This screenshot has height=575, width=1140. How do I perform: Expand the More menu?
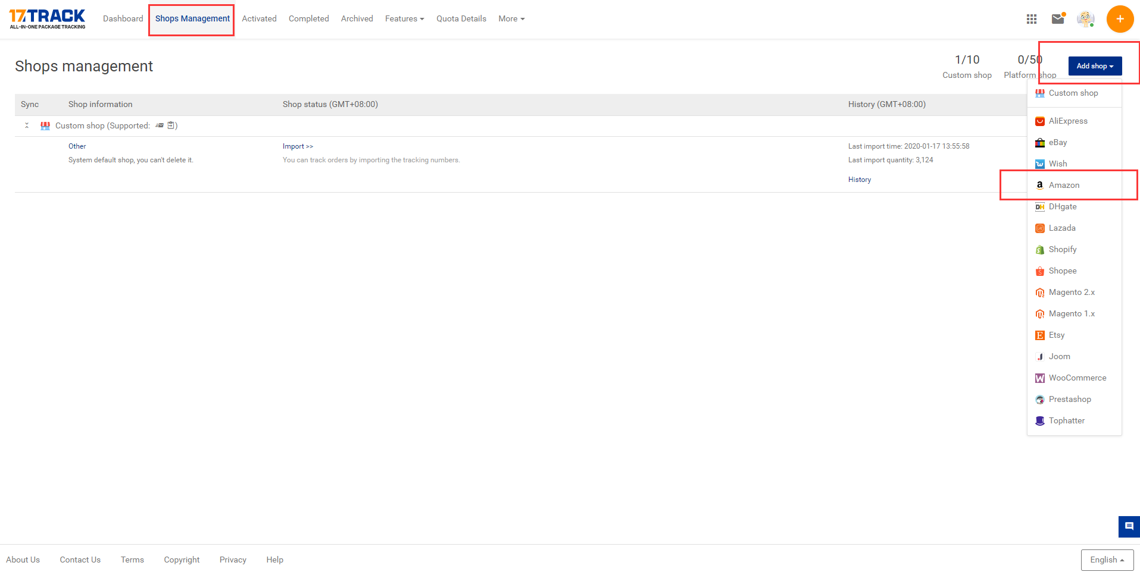coord(511,19)
